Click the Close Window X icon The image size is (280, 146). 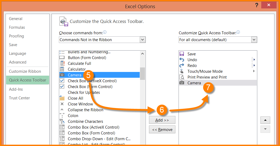[62, 104]
